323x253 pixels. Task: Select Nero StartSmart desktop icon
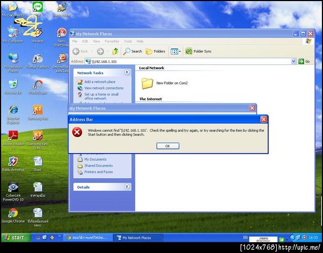point(61,37)
